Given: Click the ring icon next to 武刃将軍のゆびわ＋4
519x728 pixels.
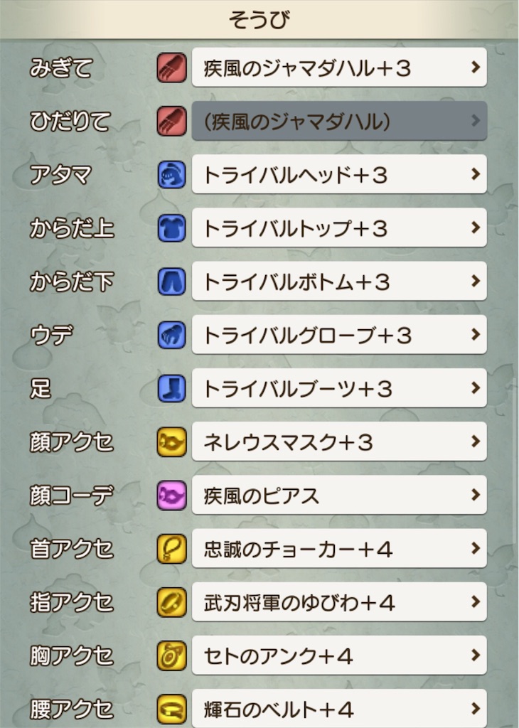Looking at the screenshot, I should [x=171, y=602].
